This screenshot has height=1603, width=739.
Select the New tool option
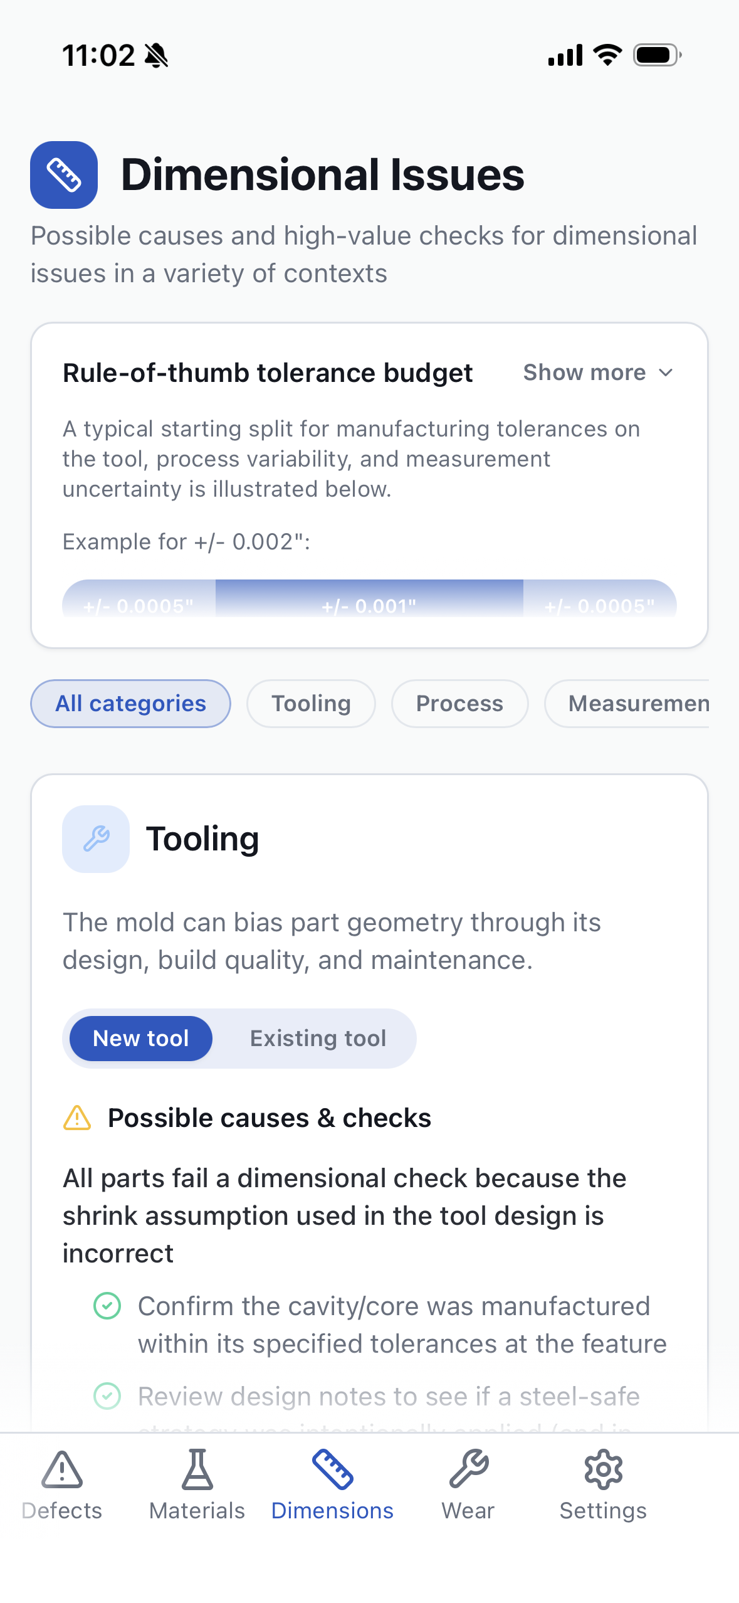point(140,1038)
